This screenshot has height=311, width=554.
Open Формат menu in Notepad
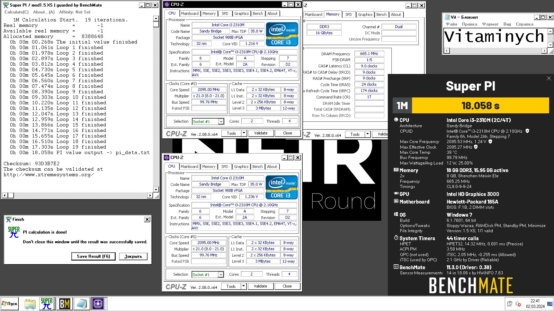[490, 24]
